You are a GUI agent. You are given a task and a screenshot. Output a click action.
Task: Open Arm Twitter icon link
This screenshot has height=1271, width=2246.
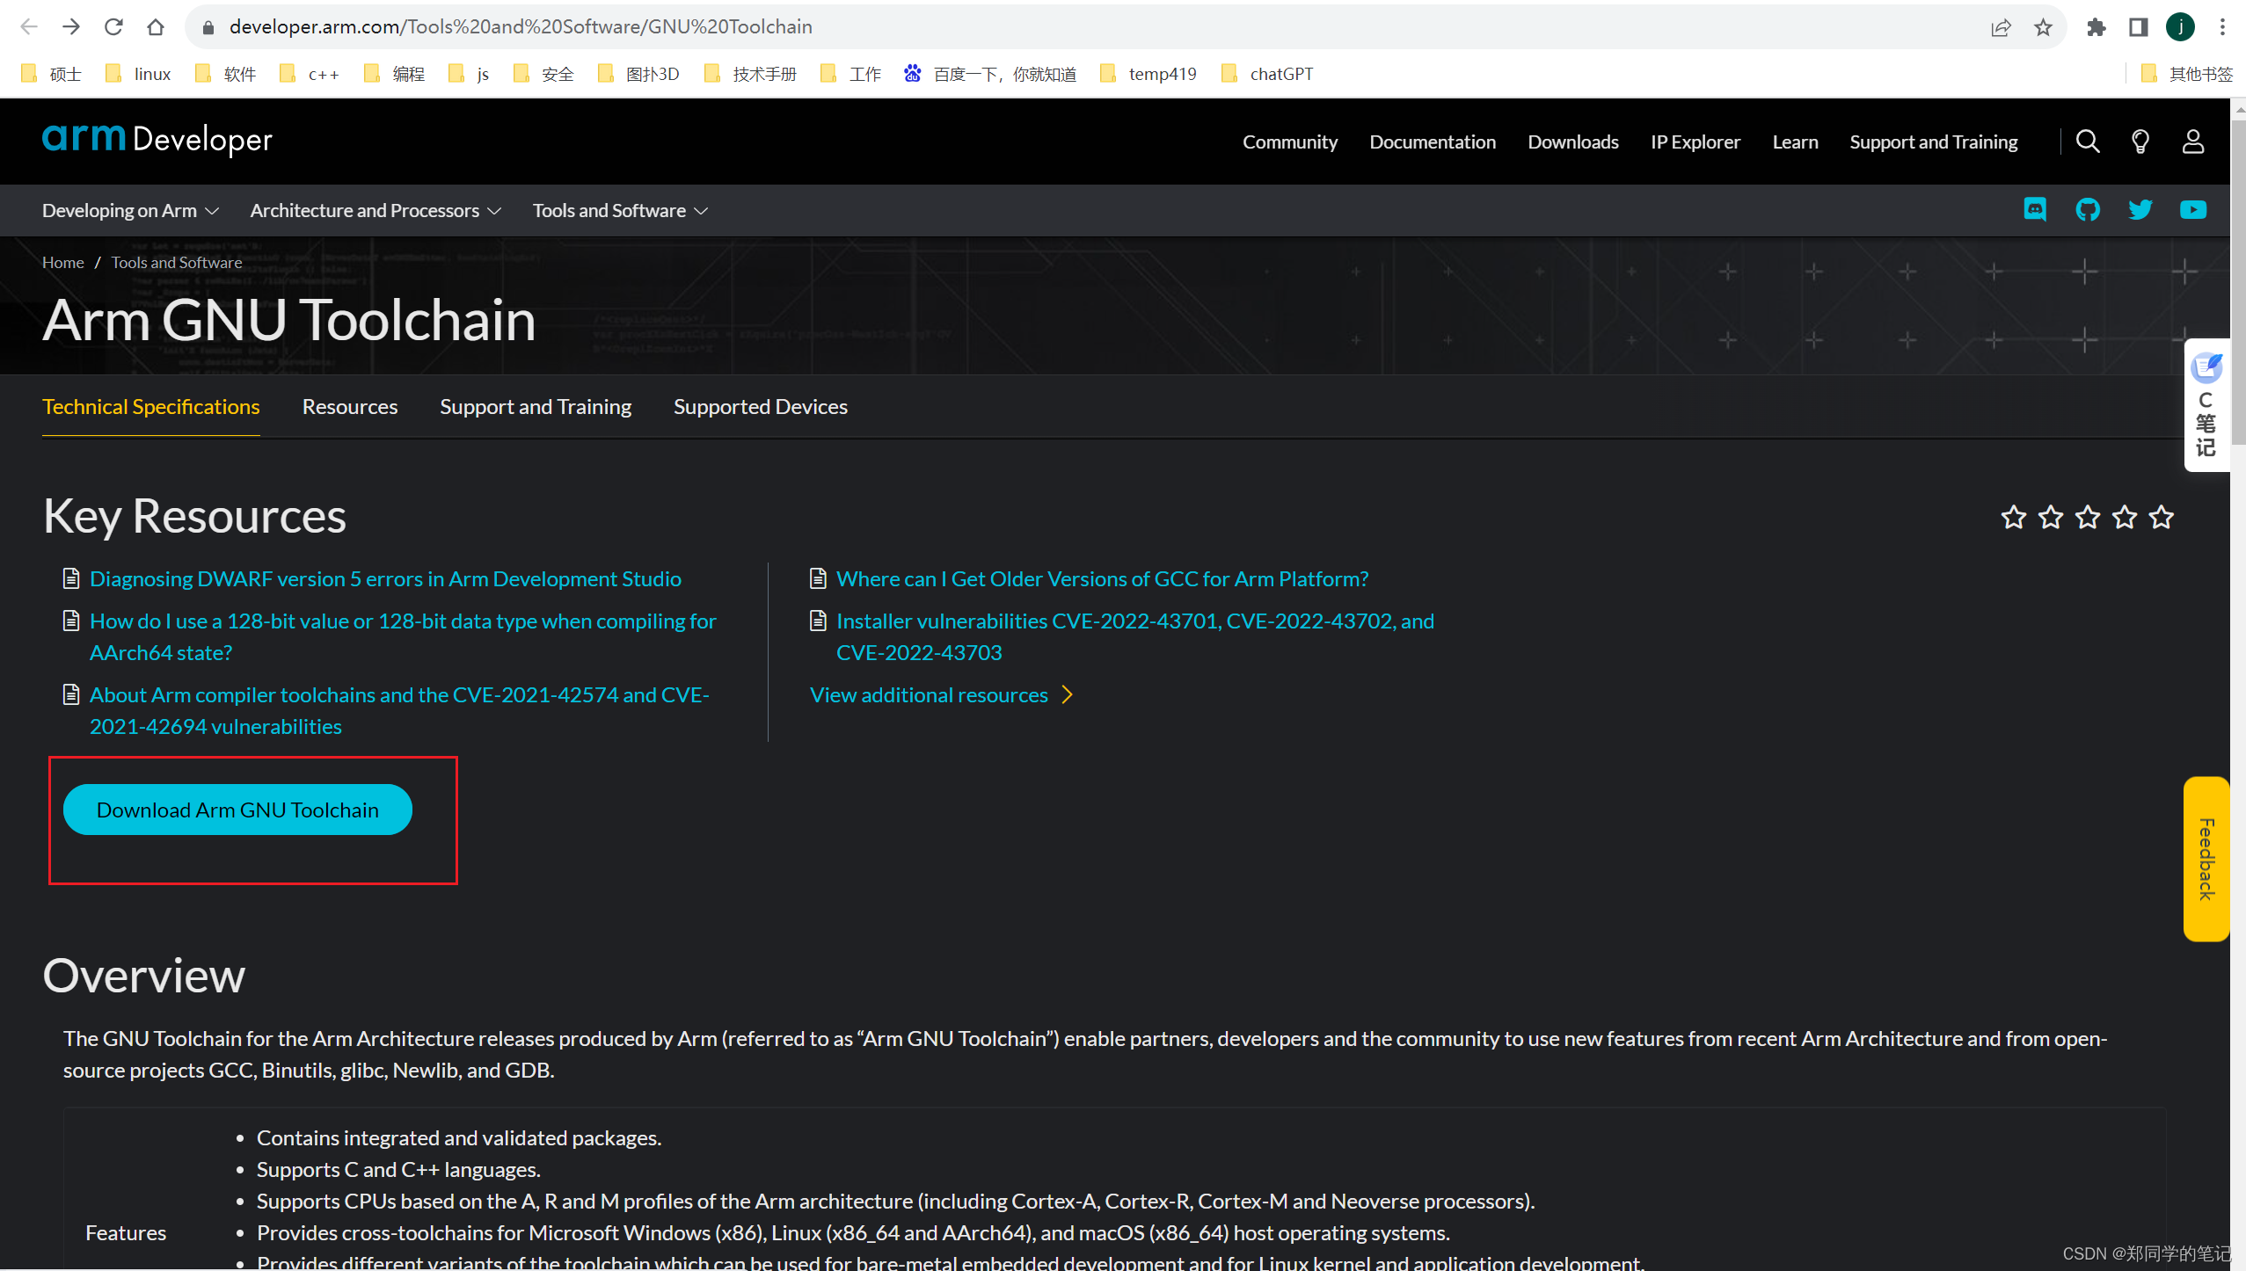click(x=2140, y=209)
